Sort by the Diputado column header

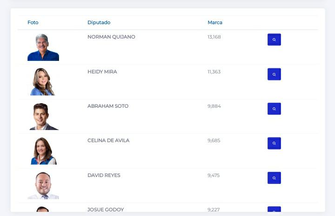point(99,22)
